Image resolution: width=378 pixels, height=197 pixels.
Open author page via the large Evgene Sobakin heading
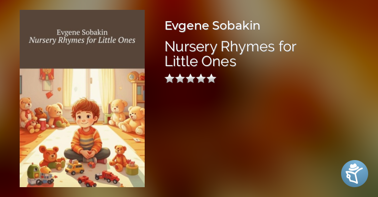pyautogui.click(x=213, y=26)
